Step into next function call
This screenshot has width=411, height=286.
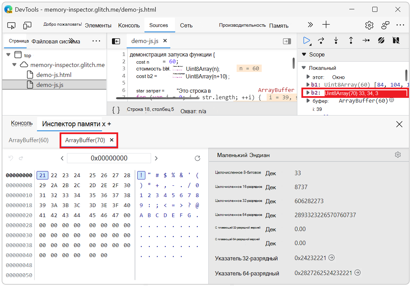336,40
